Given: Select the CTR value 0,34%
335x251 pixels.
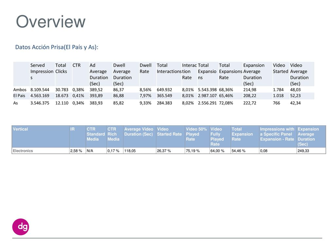Looking at the screenshot, I should 78,103.
